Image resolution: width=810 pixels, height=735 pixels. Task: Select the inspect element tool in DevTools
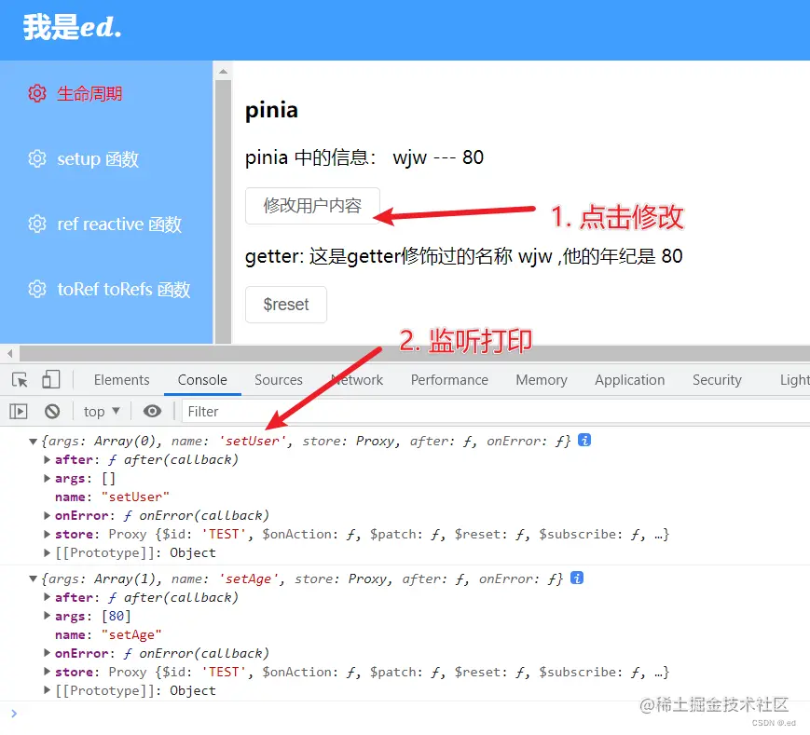pos(19,379)
